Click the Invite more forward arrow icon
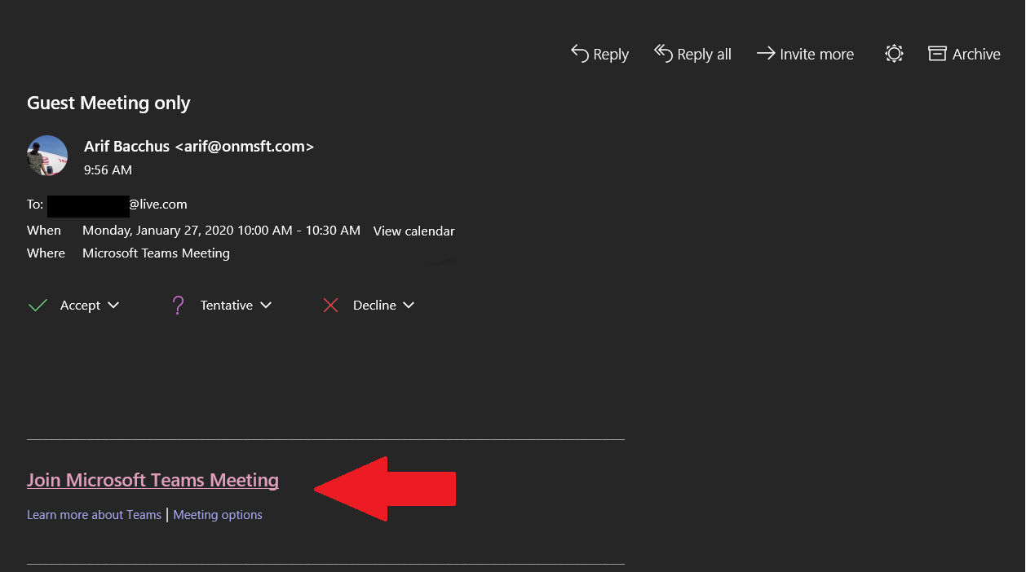Viewport: 1026px width, 572px height. [766, 54]
